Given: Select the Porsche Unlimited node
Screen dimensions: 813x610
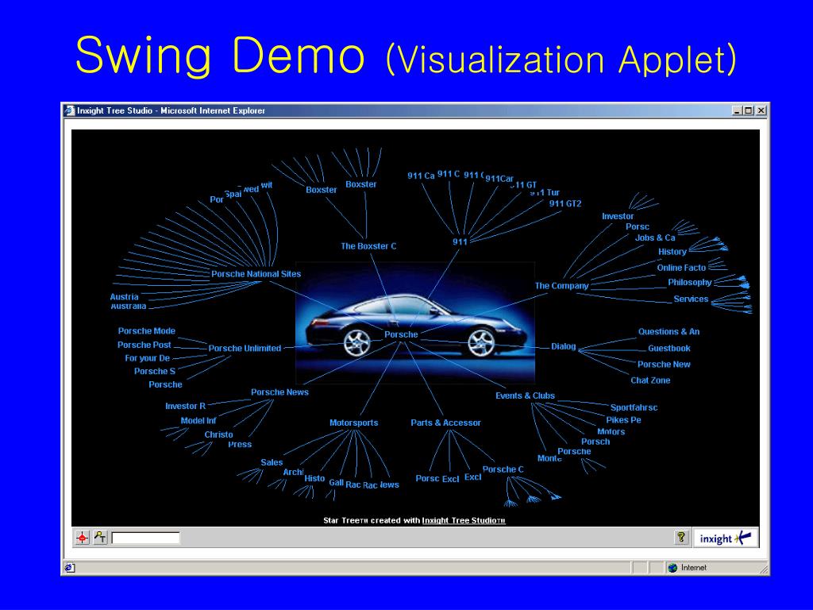Looking at the screenshot, I should [x=245, y=349].
